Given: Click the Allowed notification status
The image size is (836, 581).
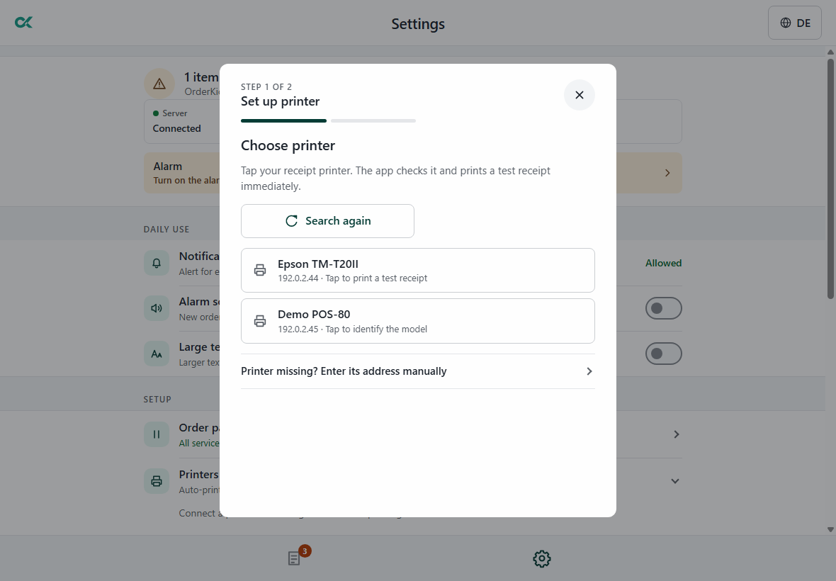Looking at the screenshot, I should point(663,263).
